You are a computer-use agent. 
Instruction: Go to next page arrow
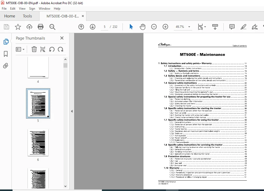93,27
